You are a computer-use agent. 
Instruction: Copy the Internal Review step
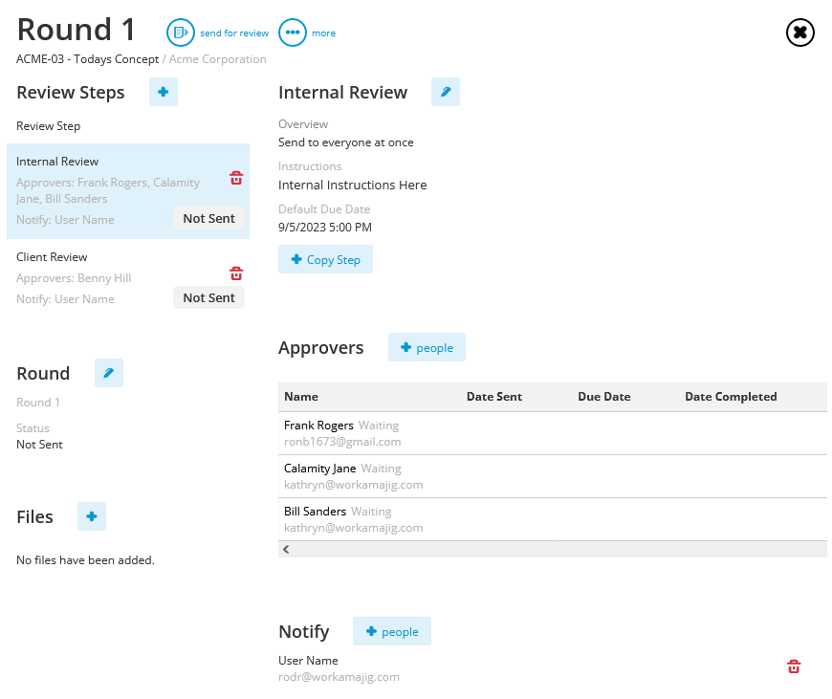coord(325,259)
